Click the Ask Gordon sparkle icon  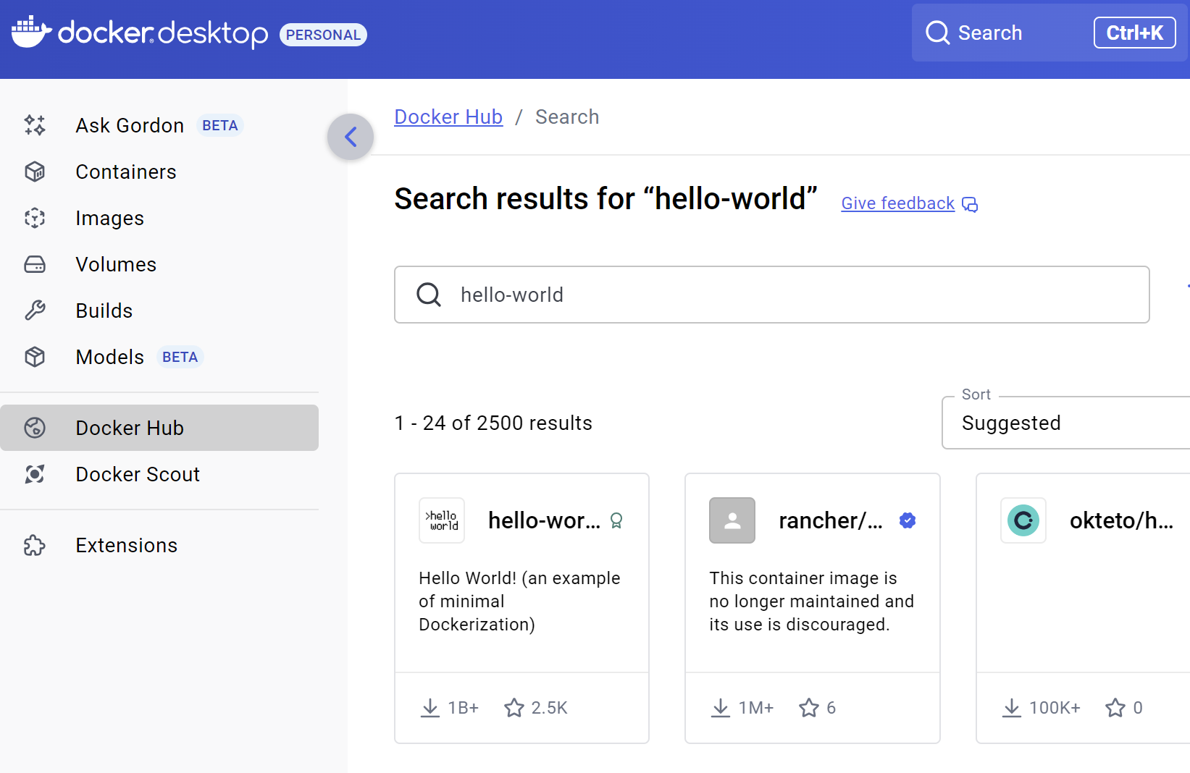click(35, 125)
